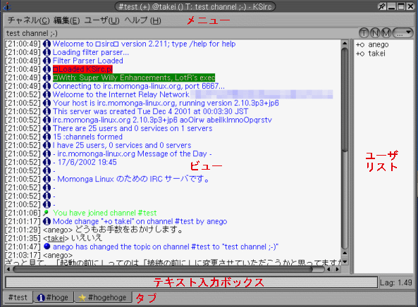The height and width of the screenshot is (307, 418).
Task: Click the green join icon on 'You have joined' line
Action: pyautogui.click(x=46, y=213)
